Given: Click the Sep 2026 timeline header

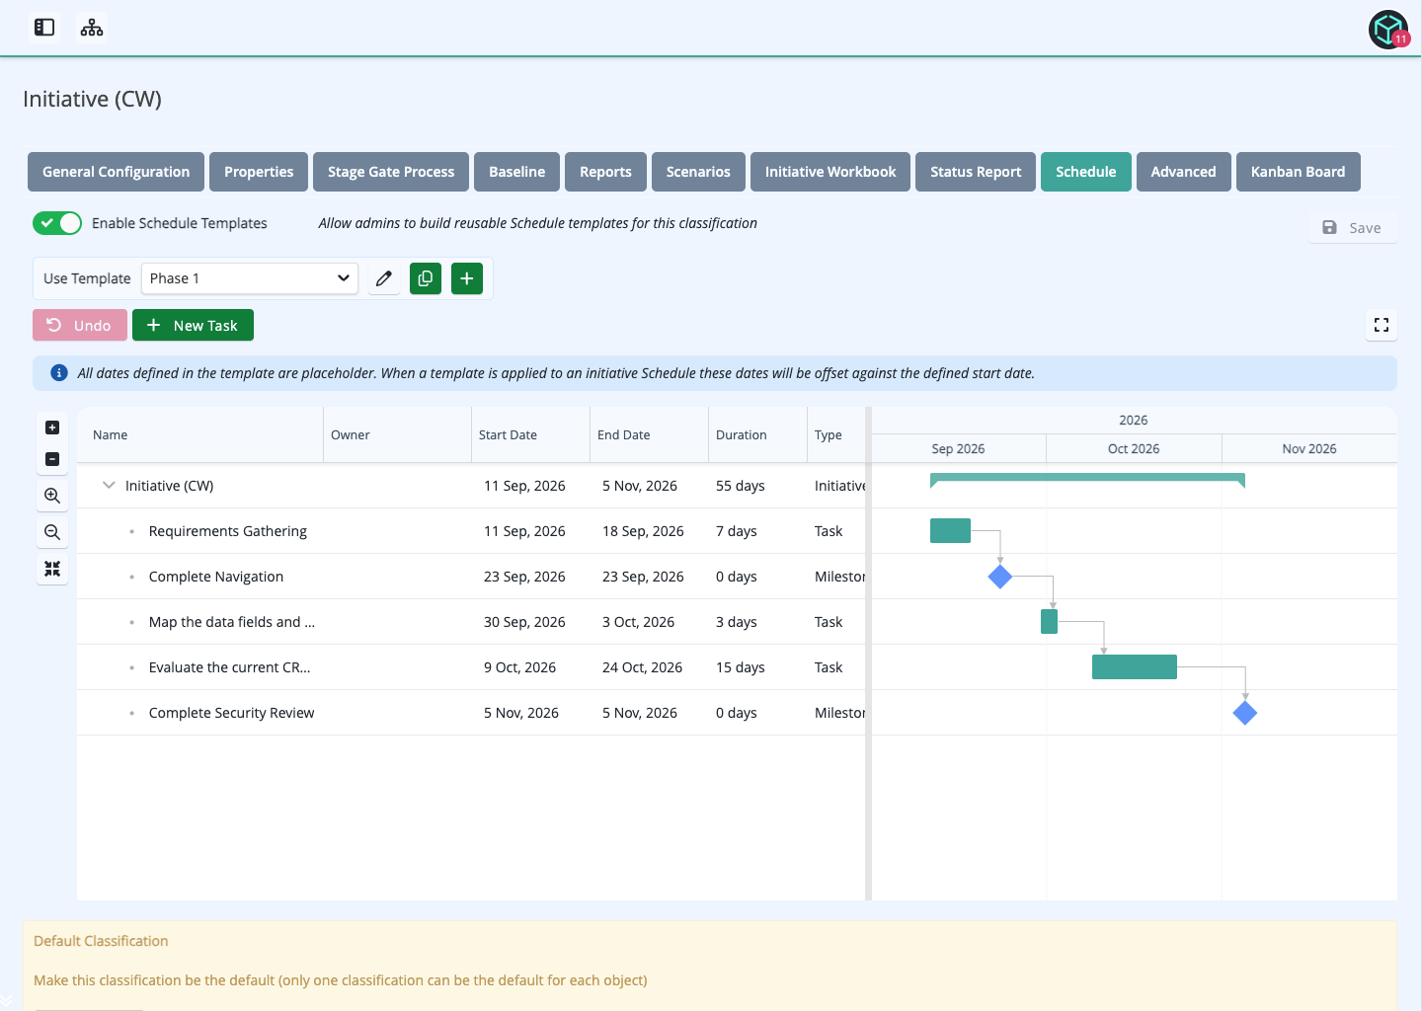Looking at the screenshot, I should pos(958,448).
